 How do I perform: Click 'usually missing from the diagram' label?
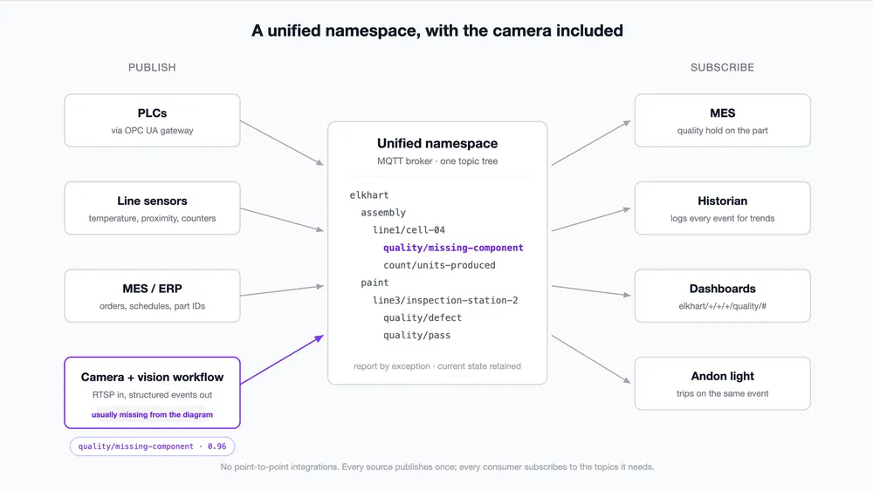coord(152,415)
